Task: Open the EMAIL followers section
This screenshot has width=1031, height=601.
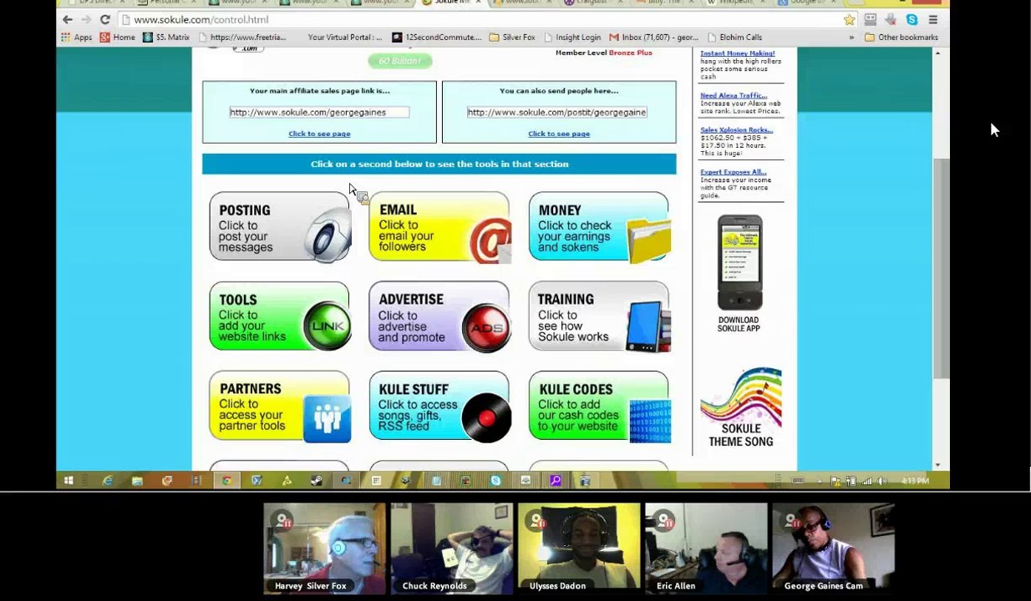Action: click(439, 226)
